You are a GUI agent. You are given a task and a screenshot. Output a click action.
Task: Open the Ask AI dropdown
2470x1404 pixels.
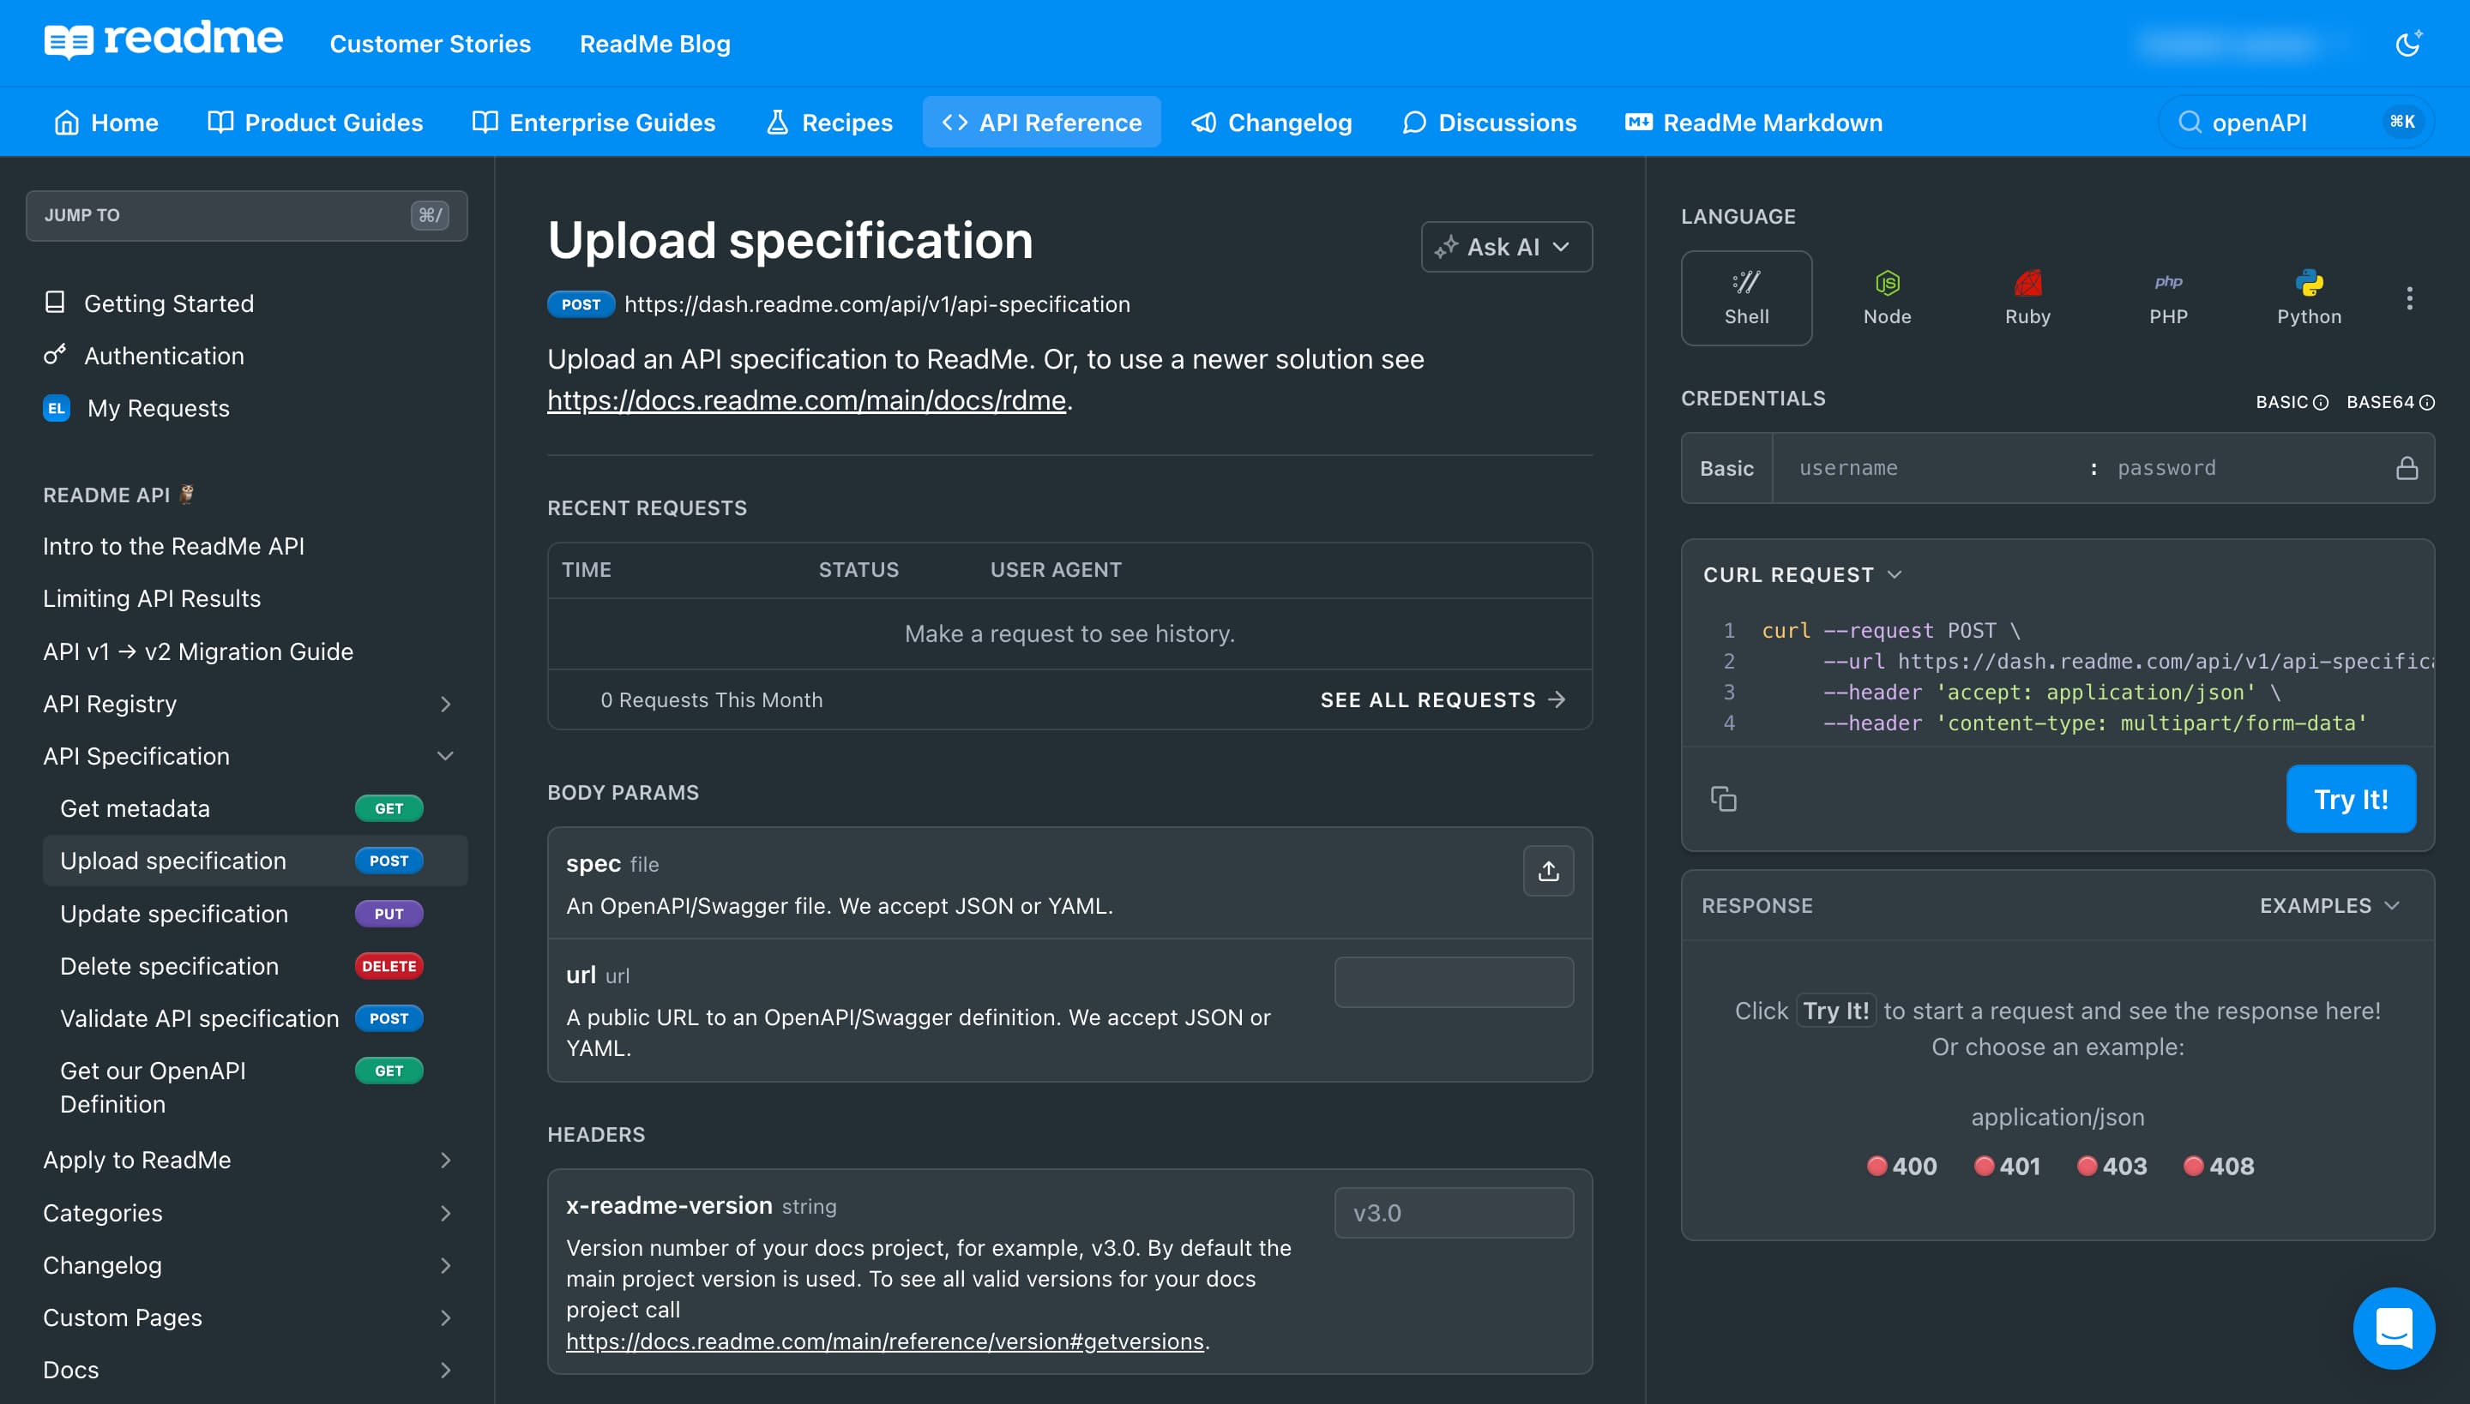pos(1505,247)
